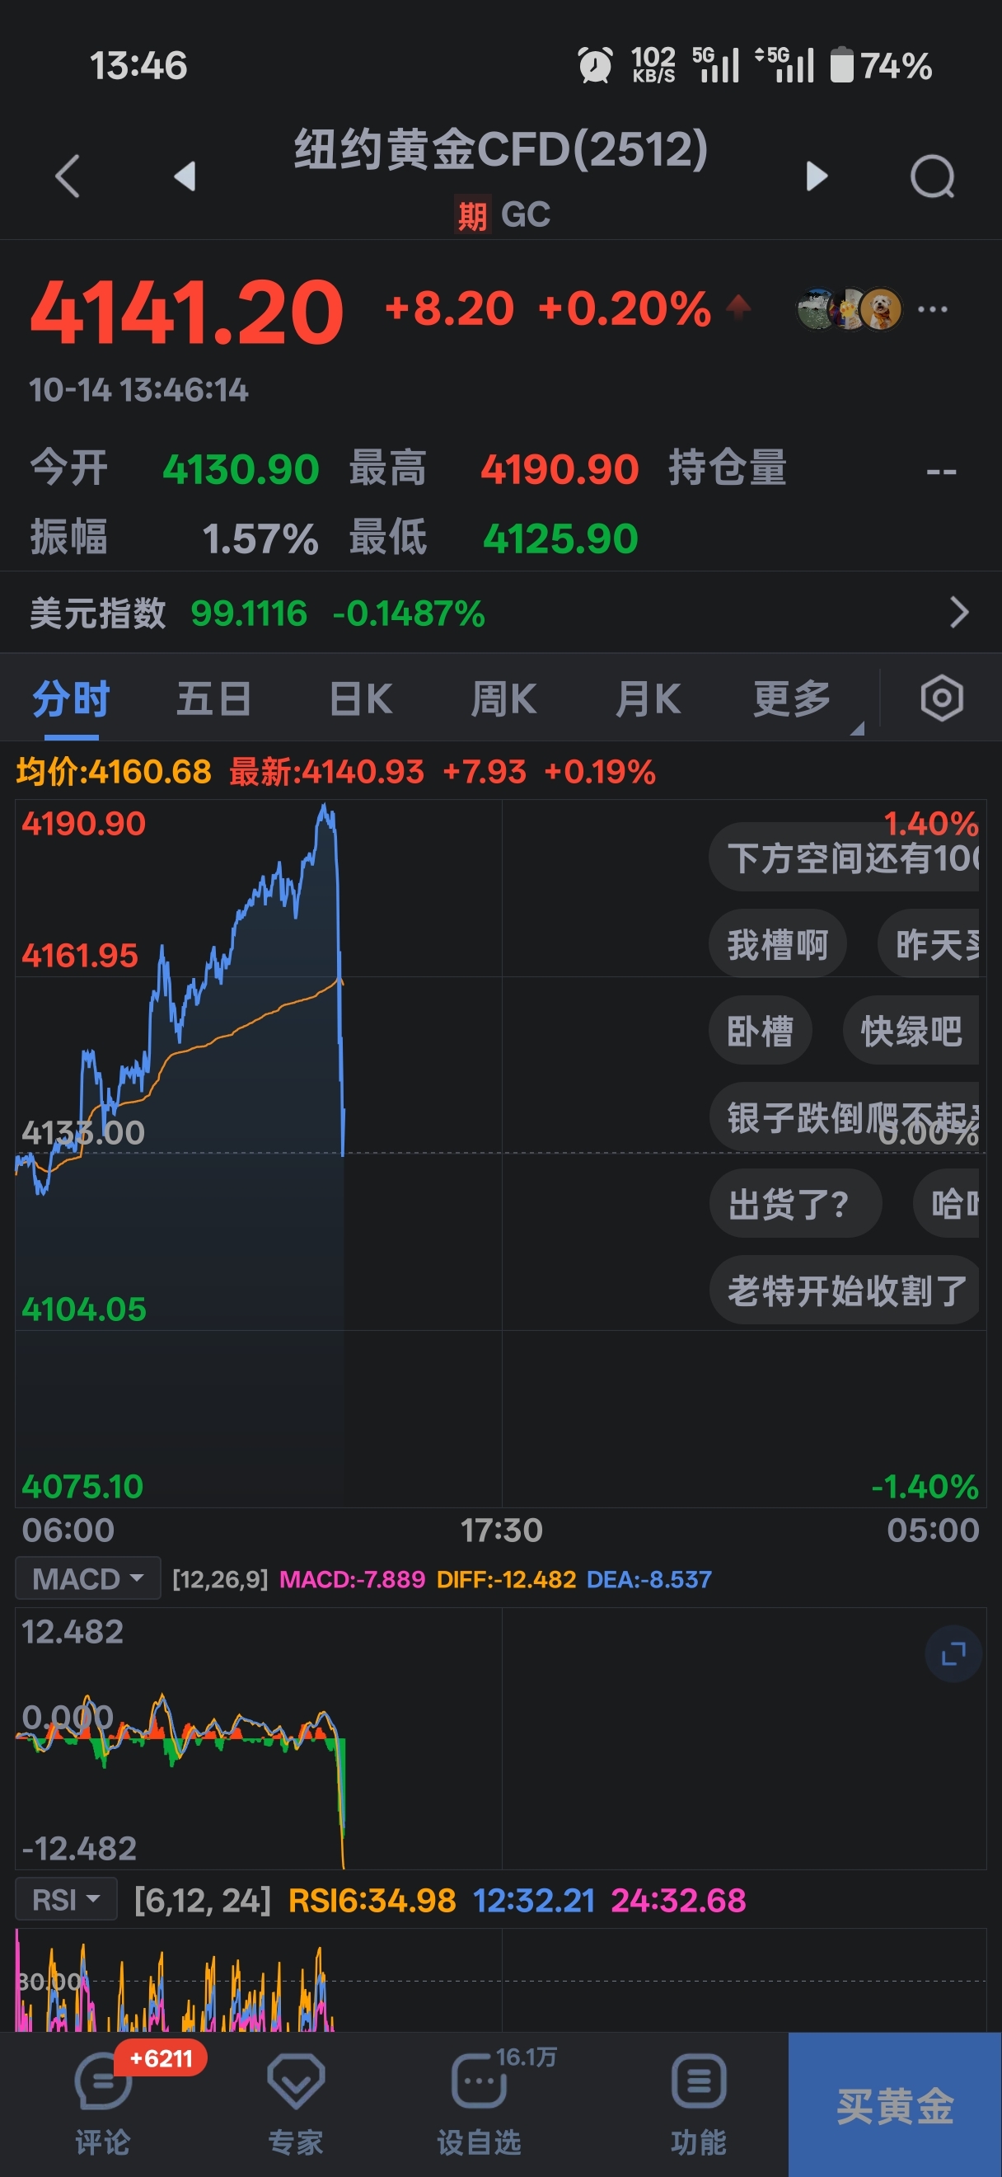Tap the 美元指数 99.1116 value
This screenshot has width=1002, height=2177.
249,613
